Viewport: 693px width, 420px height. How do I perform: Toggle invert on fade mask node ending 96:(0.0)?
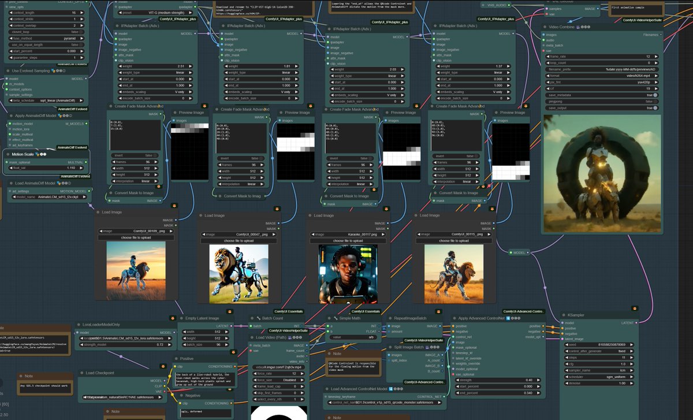pyautogui.click(x=456, y=156)
